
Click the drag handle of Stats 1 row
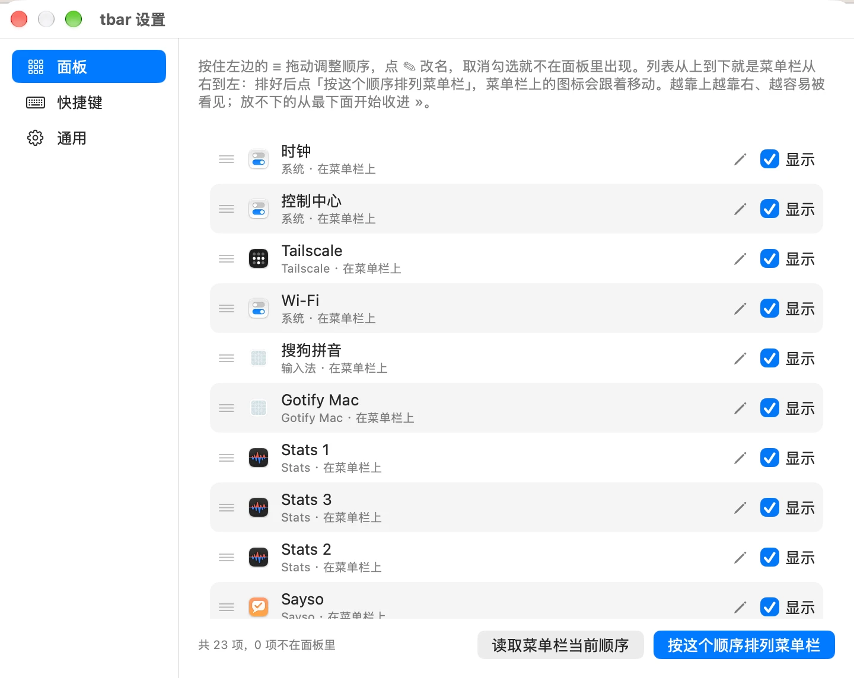point(227,458)
